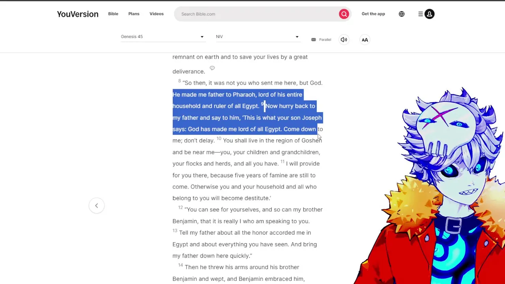Open the language globe selector
Screen dimensions: 505x284
[402, 14]
